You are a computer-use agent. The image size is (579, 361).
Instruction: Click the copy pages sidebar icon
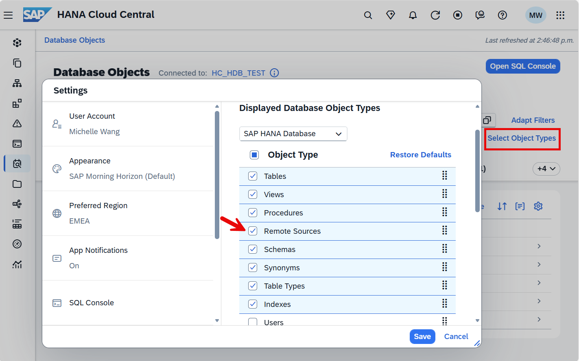pyautogui.click(x=17, y=63)
